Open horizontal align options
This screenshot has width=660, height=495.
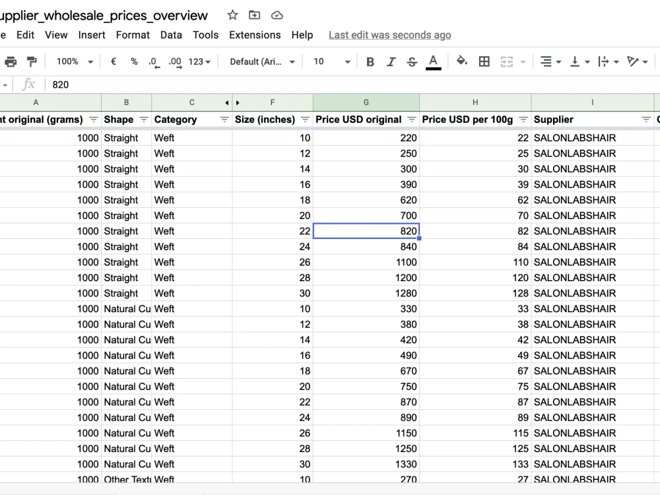(x=550, y=62)
